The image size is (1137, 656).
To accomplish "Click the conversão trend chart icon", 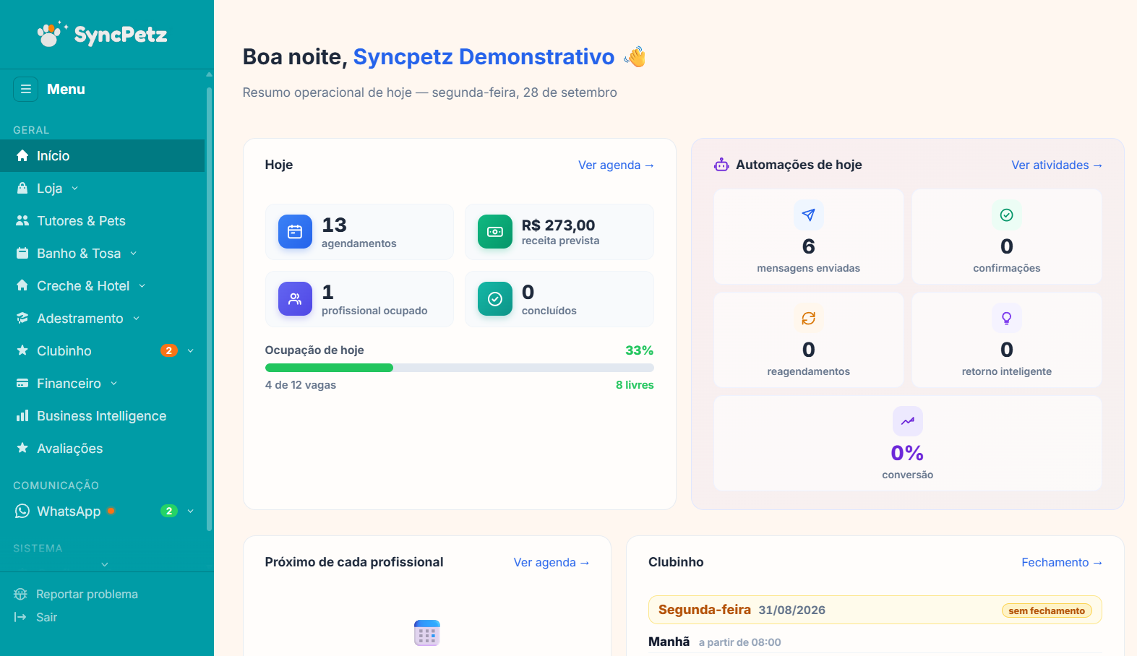I will 908,421.
